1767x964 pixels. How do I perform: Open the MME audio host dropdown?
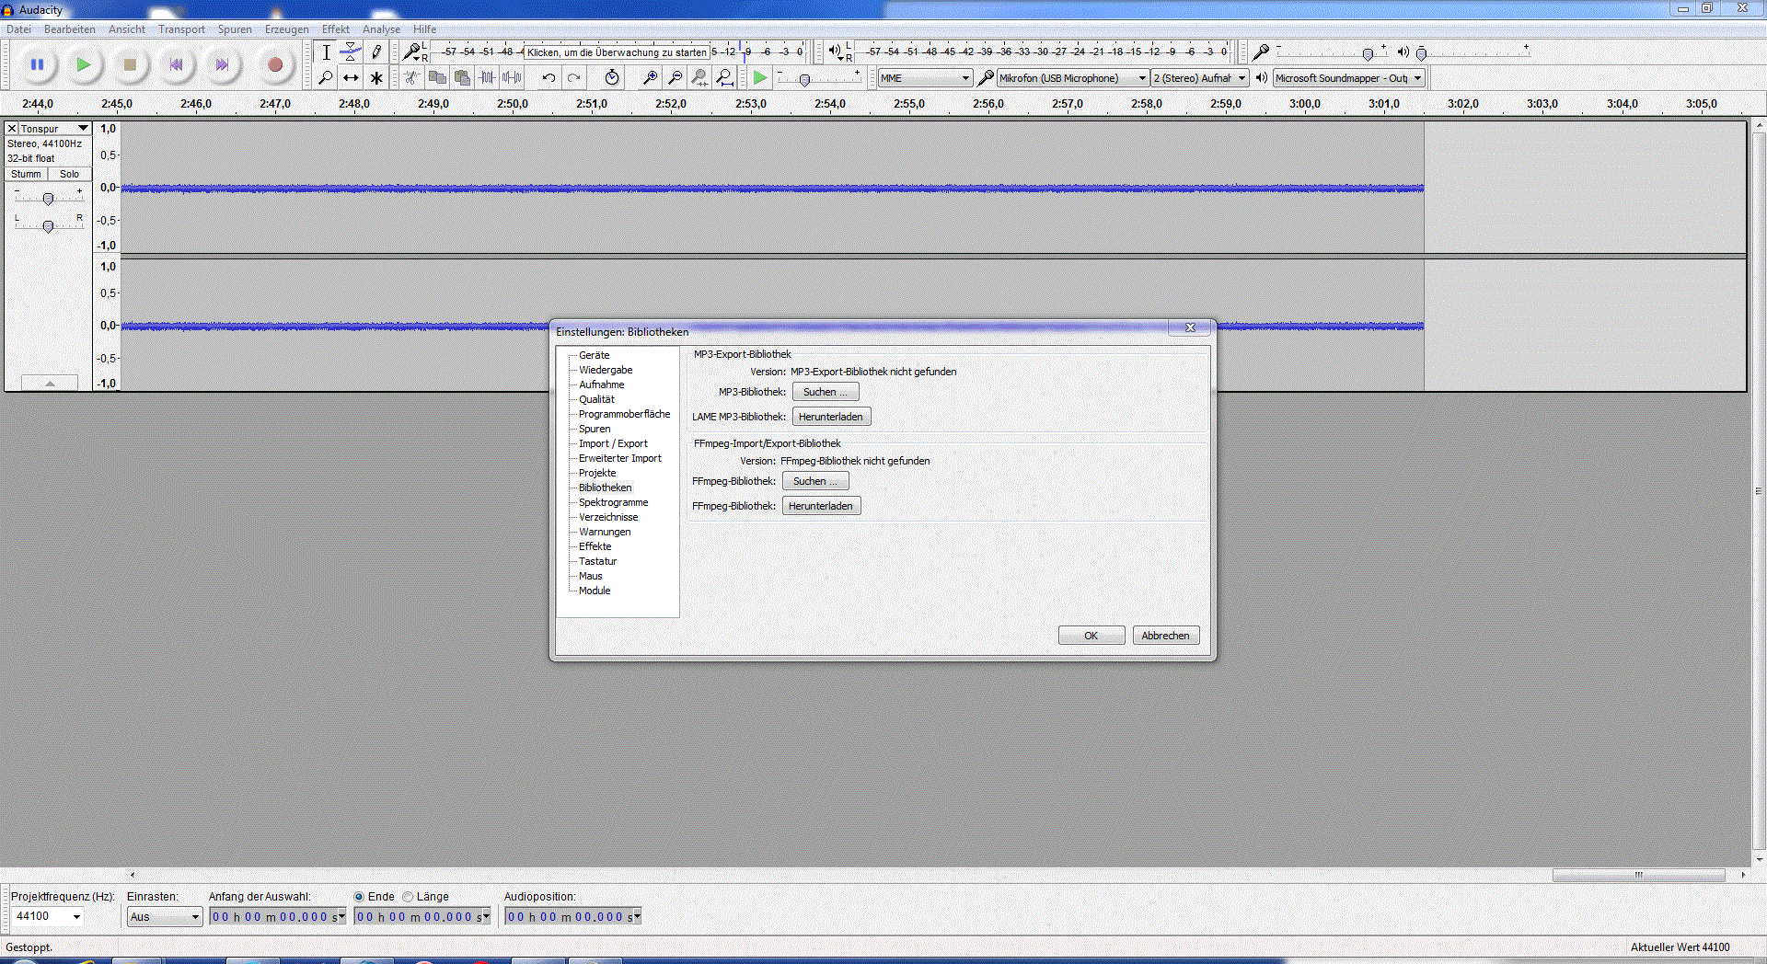tap(925, 78)
